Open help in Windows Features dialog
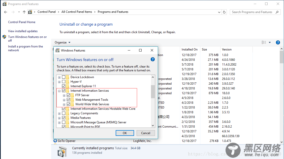This screenshot has width=284, height=159. [x=153, y=59]
